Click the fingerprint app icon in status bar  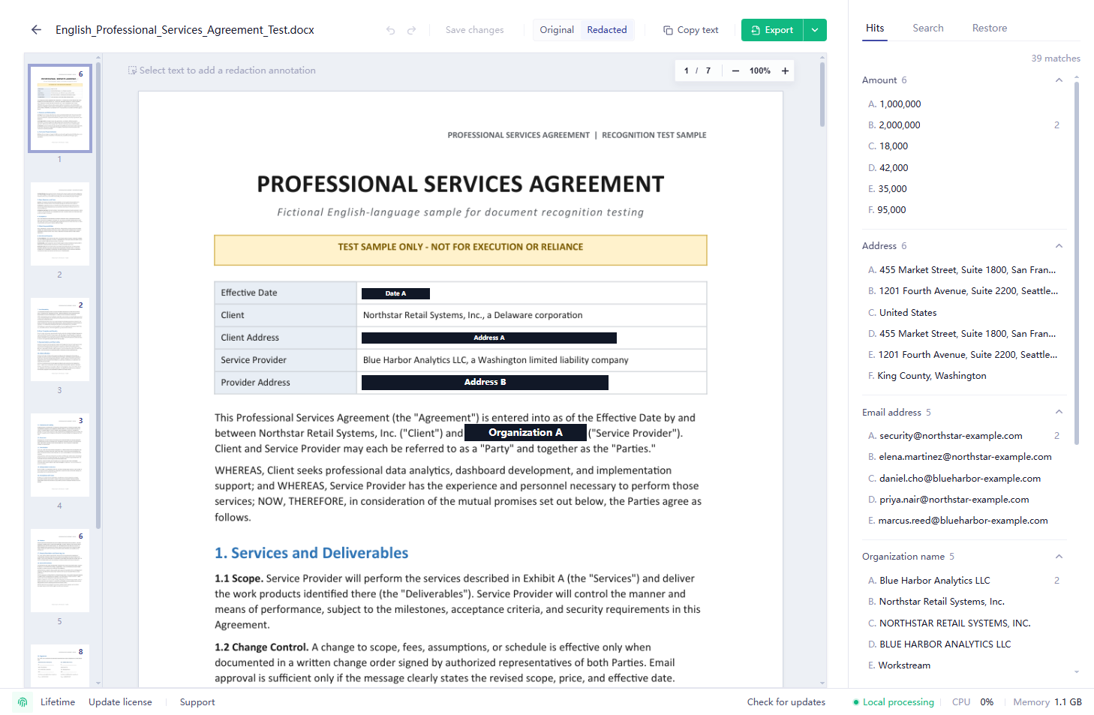click(x=23, y=702)
